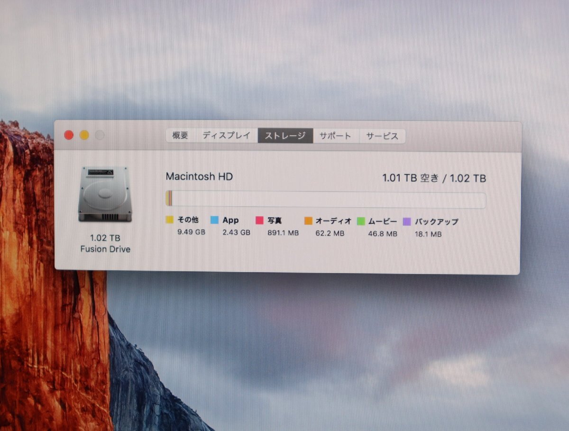
Task: Click the blue App color swatch
Action: (214, 220)
